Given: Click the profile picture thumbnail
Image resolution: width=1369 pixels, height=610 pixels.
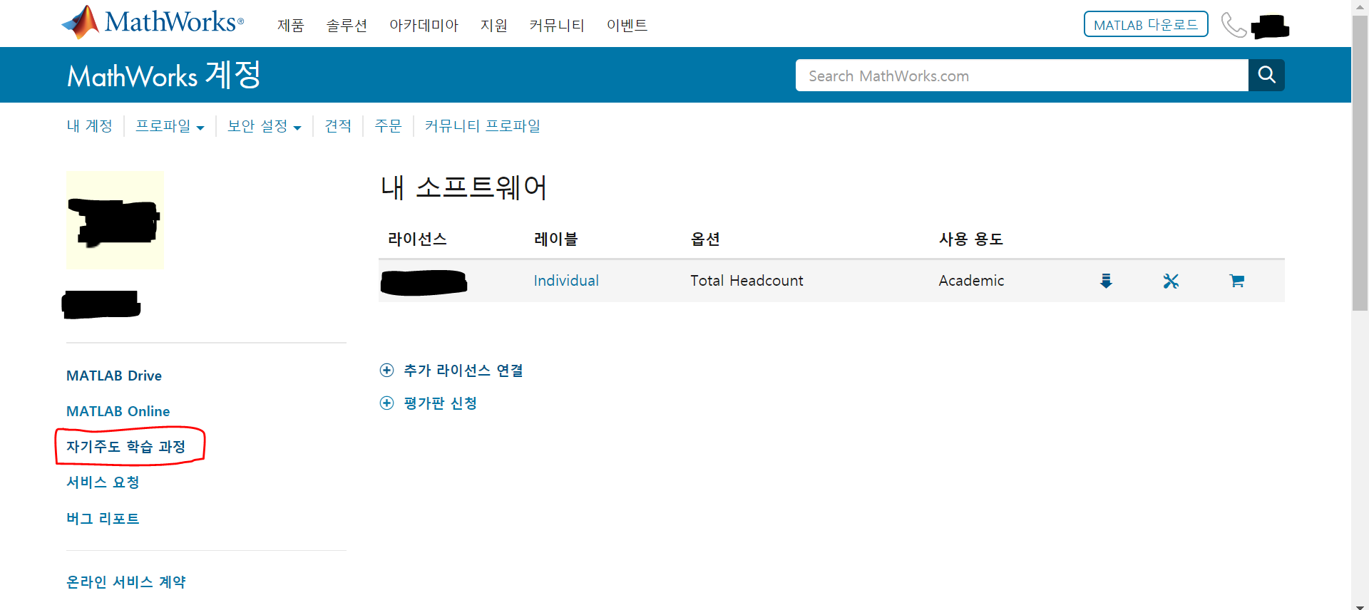Looking at the screenshot, I should [x=115, y=220].
